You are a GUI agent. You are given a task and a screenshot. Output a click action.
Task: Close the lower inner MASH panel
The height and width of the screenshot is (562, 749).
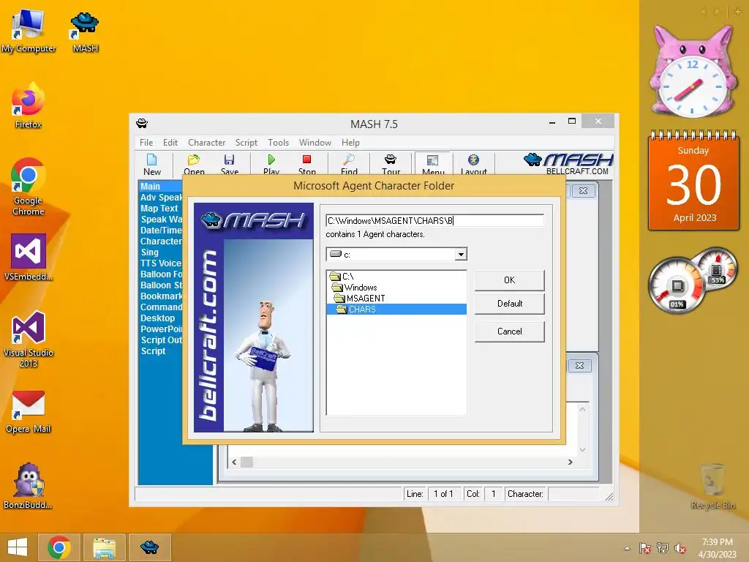pos(579,366)
